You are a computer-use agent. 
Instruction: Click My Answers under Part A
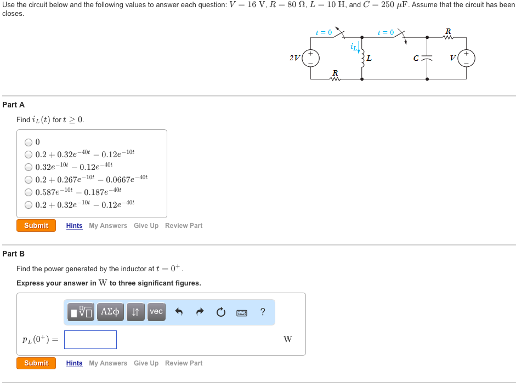coord(108,226)
